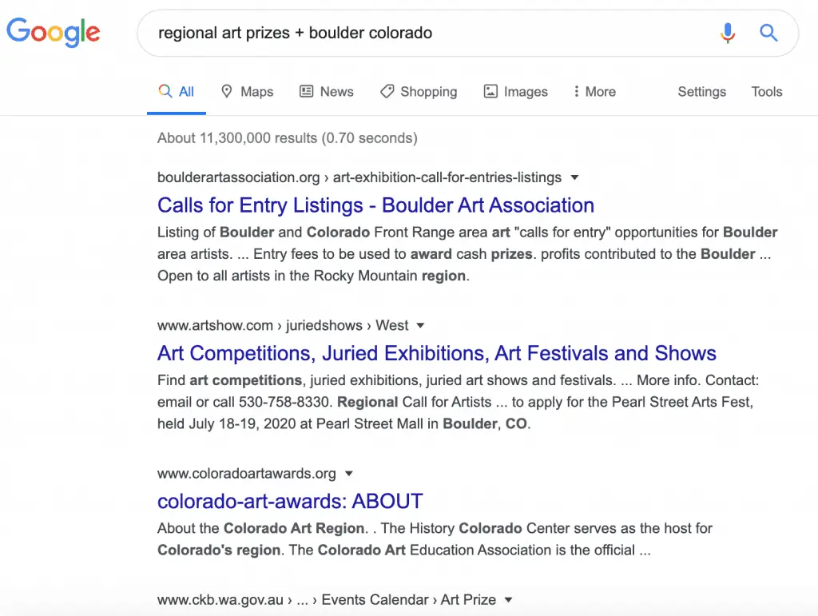
Task: Switch to the News tab
Action: tap(327, 92)
